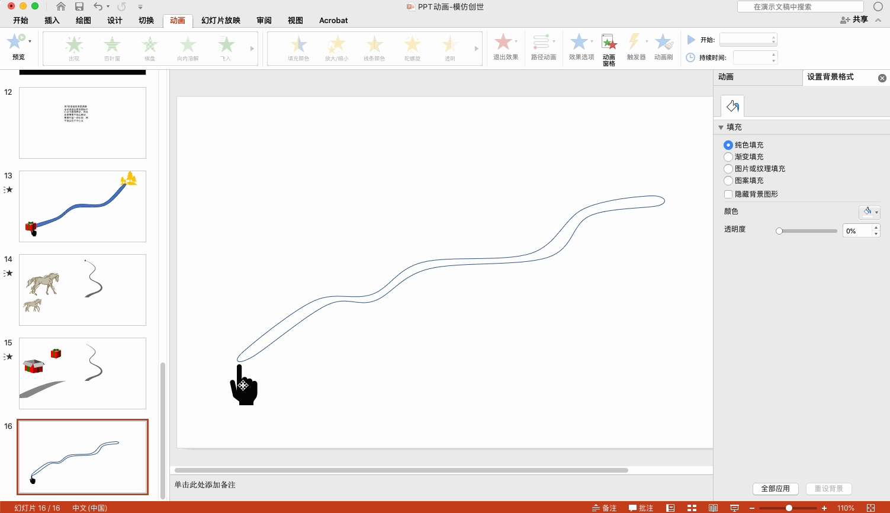
Task: Open the 设计 (Design) ribbon tab
Action: (x=115, y=20)
